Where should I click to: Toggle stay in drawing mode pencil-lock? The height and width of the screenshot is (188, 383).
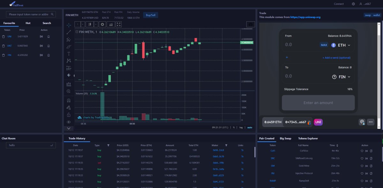69,108
